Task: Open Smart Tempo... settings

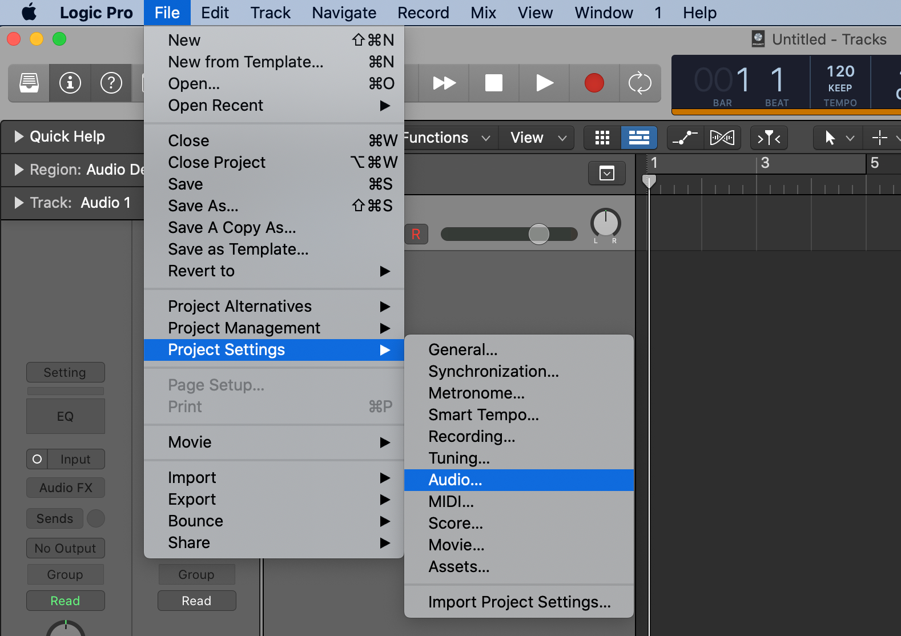Action: 519,415
